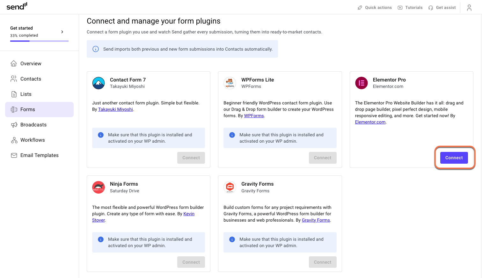Click the 'WPForms Lite' card title
This screenshot has height=278, width=482.
(x=258, y=80)
